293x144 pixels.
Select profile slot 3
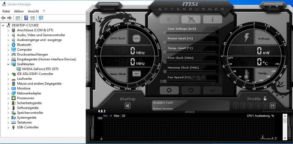(250, 106)
